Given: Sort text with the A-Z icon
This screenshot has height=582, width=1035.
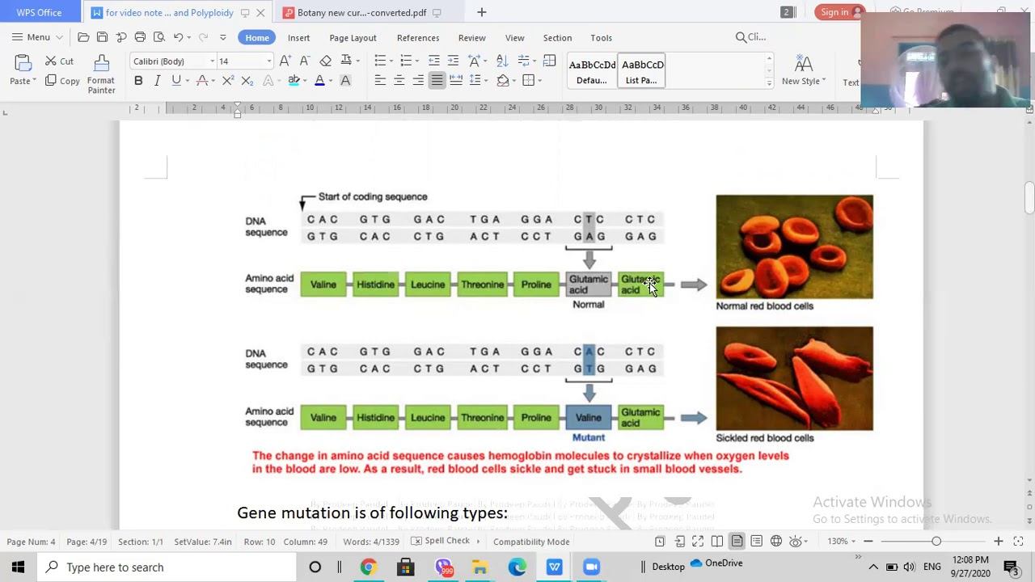Looking at the screenshot, I should (502, 61).
